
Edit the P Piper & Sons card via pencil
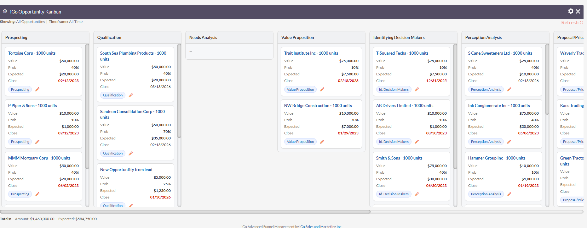(37, 142)
